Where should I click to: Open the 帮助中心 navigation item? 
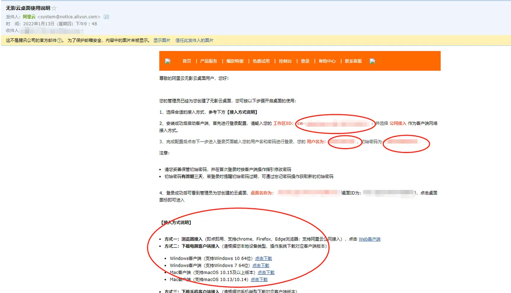click(x=327, y=61)
